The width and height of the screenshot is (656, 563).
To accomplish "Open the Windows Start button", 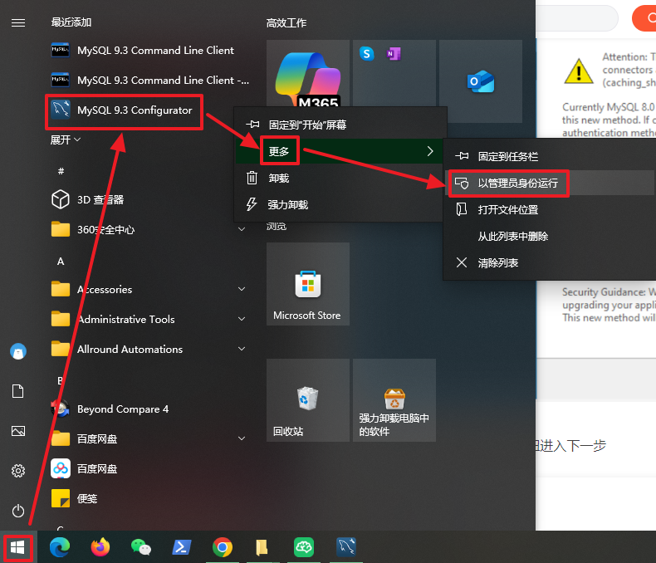I will (x=18, y=547).
